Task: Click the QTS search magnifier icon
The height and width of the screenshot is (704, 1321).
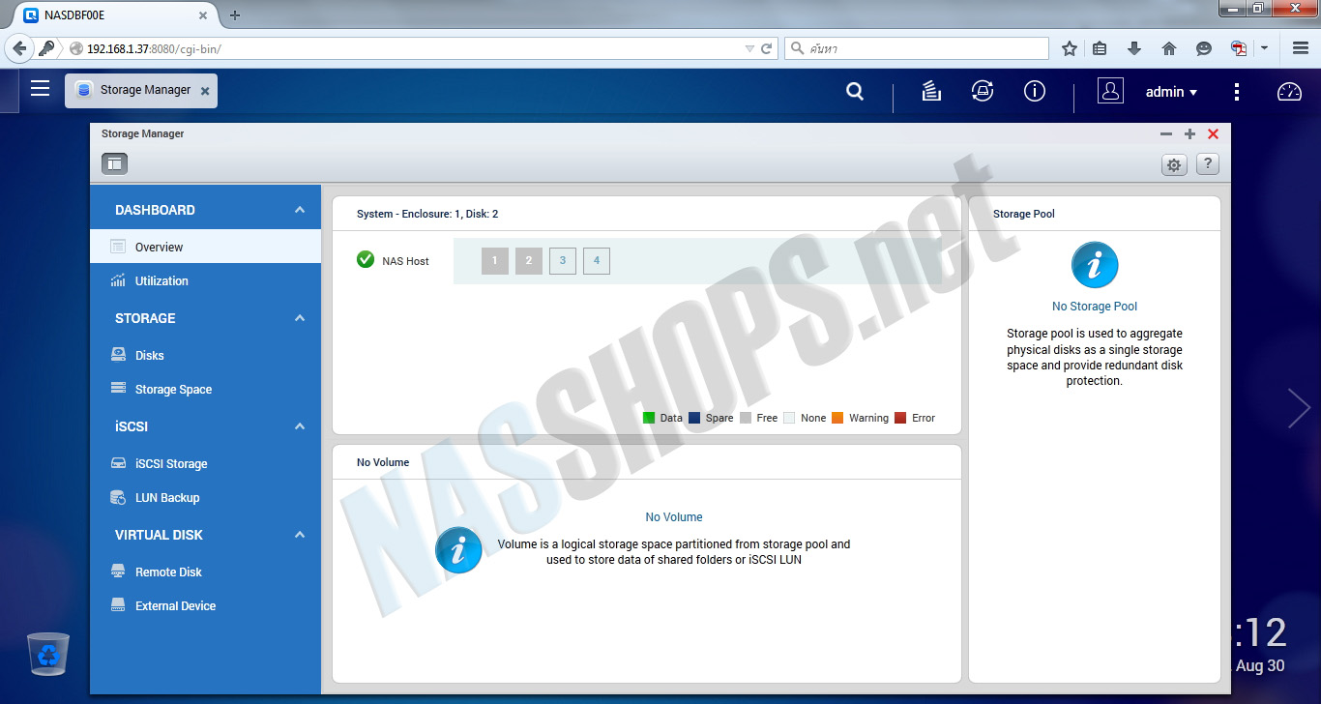Action: (855, 91)
